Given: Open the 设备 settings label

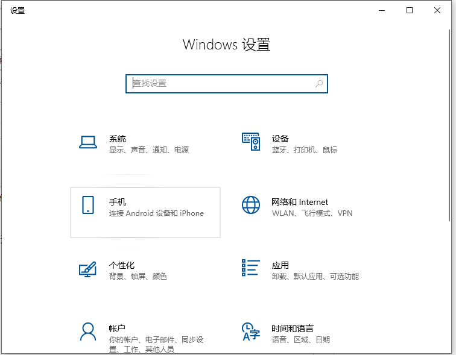Looking at the screenshot, I should [x=280, y=139].
